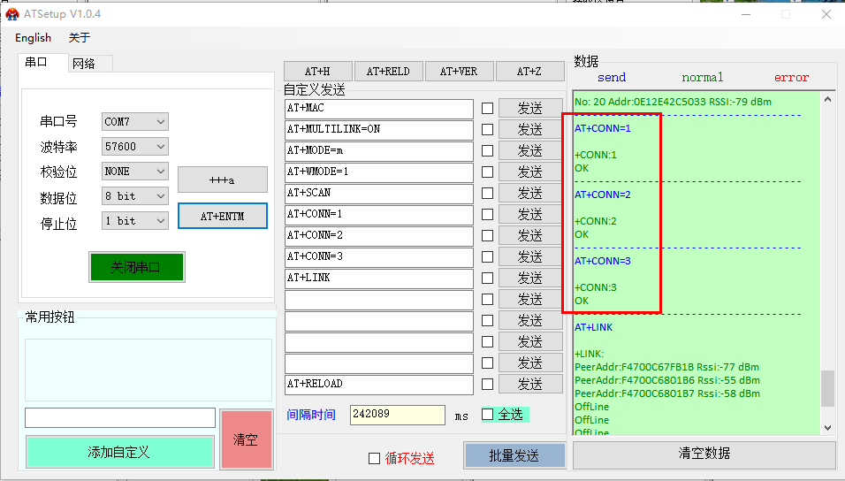Click the AT+H quick command button

tap(317, 72)
